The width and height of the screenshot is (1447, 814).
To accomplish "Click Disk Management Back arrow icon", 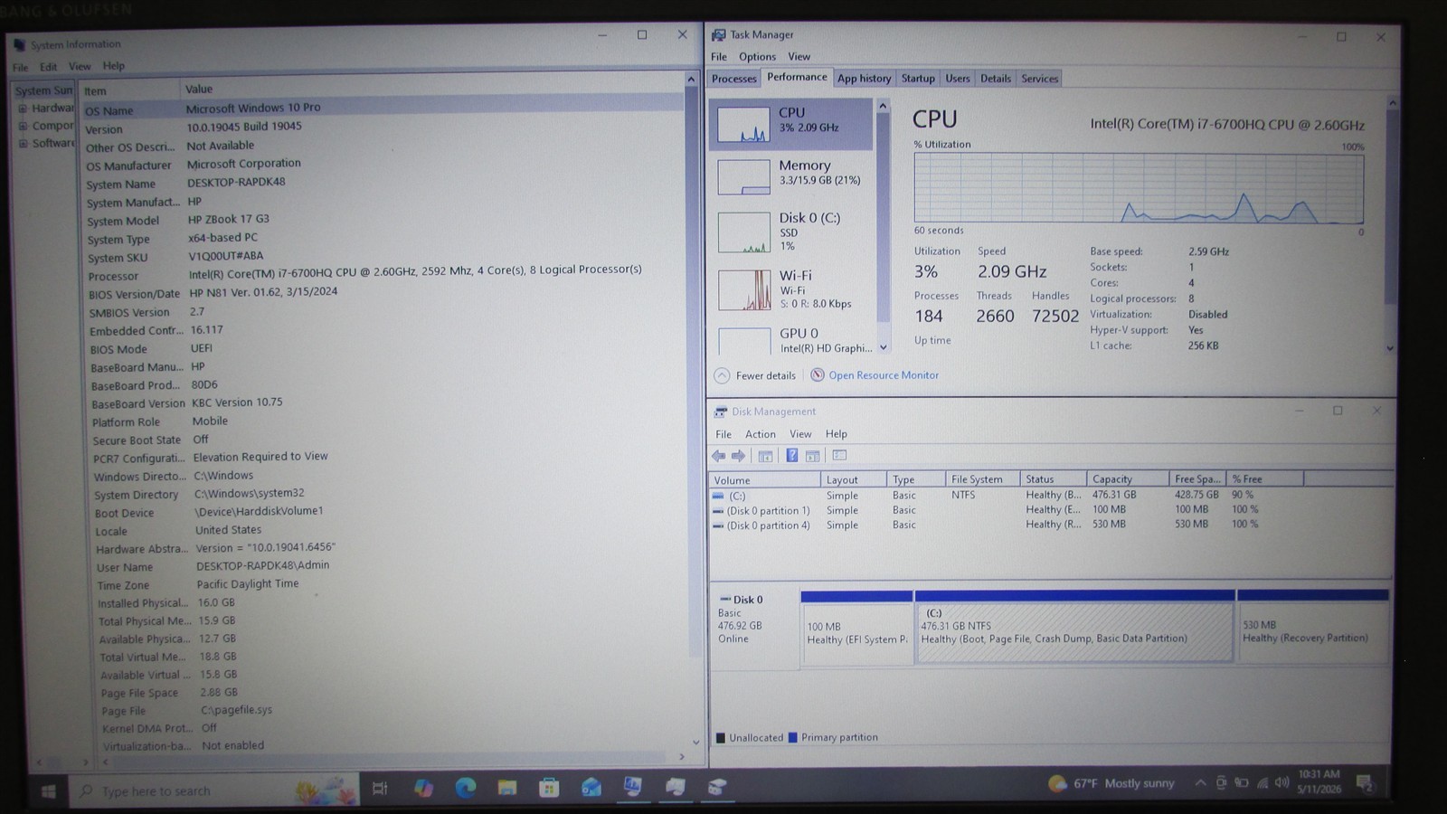I will point(719,456).
